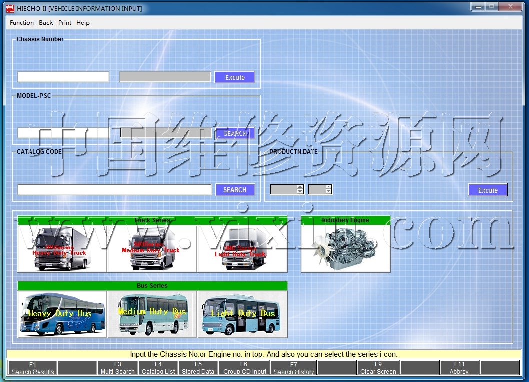The height and width of the screenshot is (382, 529).
Task: Select the Medium Duty Bus icon
Action: [152, 314]
